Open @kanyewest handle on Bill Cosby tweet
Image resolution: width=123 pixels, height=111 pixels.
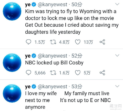[x=53, y=56]
